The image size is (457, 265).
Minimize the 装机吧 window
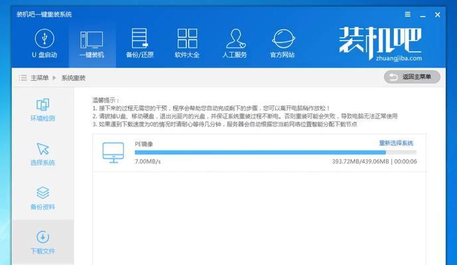point(422,15)
